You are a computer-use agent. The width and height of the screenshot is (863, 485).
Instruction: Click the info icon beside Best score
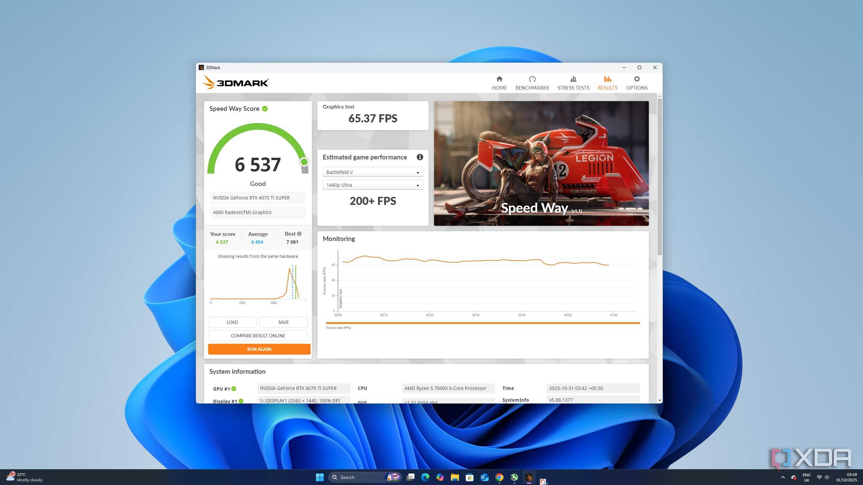[x=299, y=234]
